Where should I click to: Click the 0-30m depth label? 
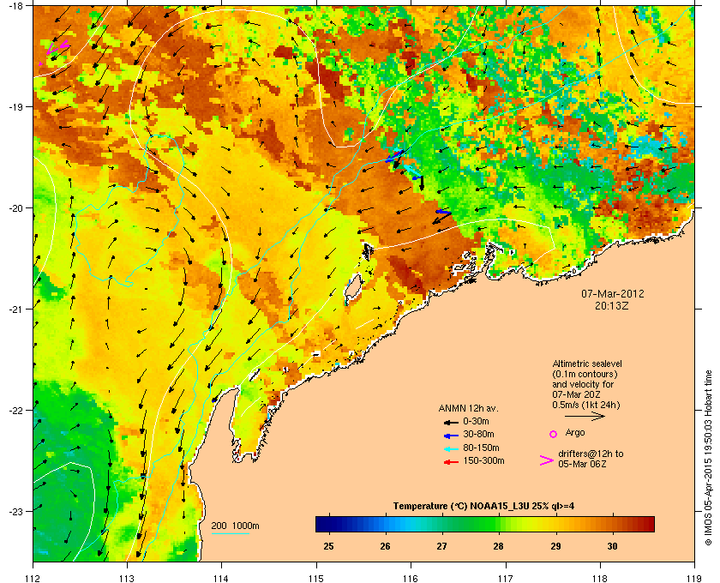pyautogui.click(x=476, y=421)
